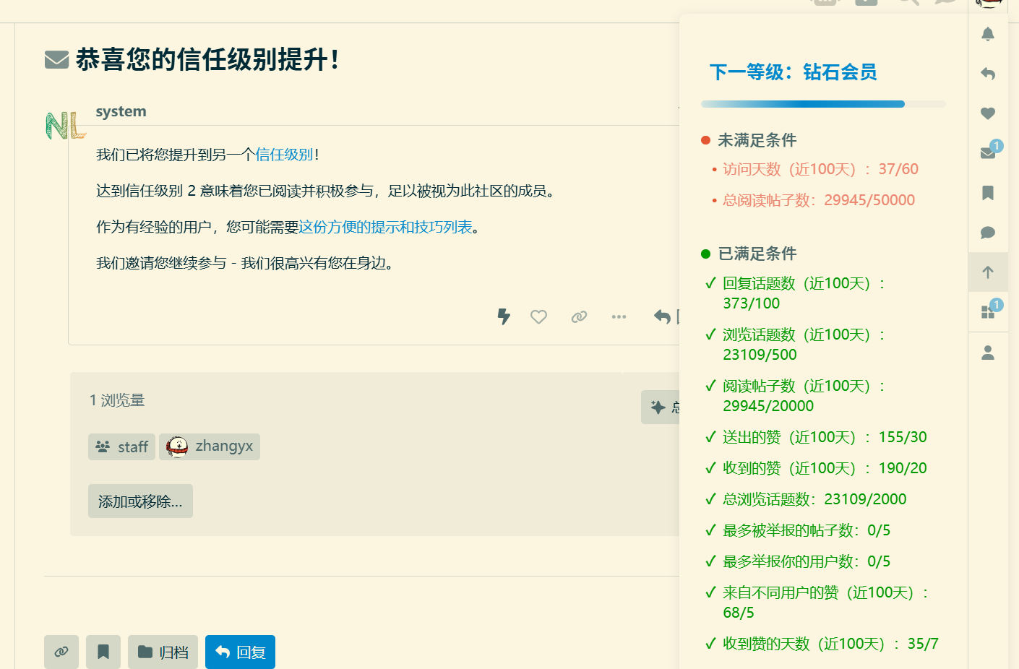Click the 1 浏览量 view count

click(x=117, y=400)
